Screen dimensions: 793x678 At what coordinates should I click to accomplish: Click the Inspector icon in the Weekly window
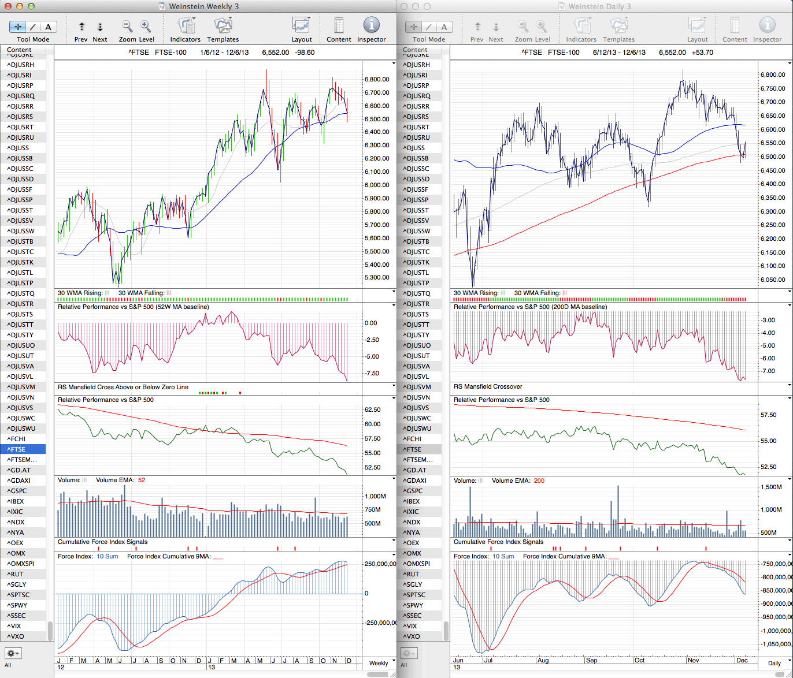tap(371, 25)
